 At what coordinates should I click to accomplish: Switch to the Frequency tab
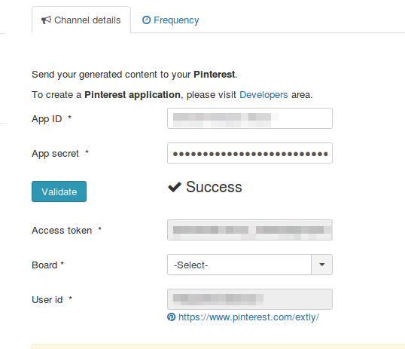[x=171, y=20]
